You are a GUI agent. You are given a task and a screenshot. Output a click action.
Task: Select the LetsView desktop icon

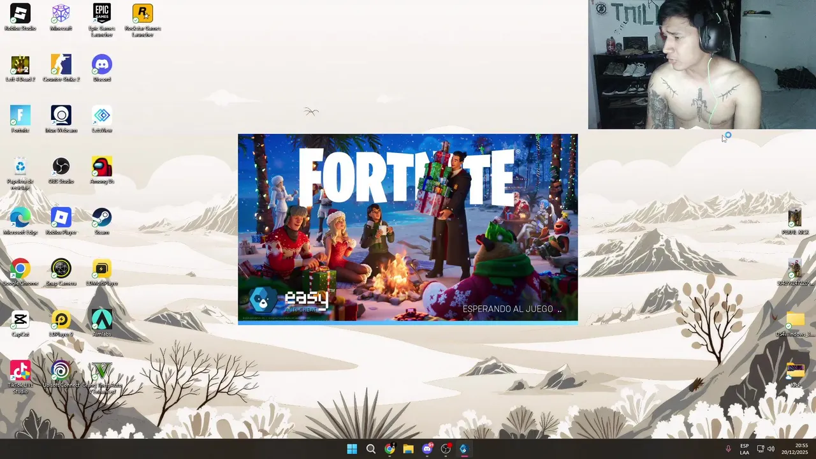click(x=102, y=119)
